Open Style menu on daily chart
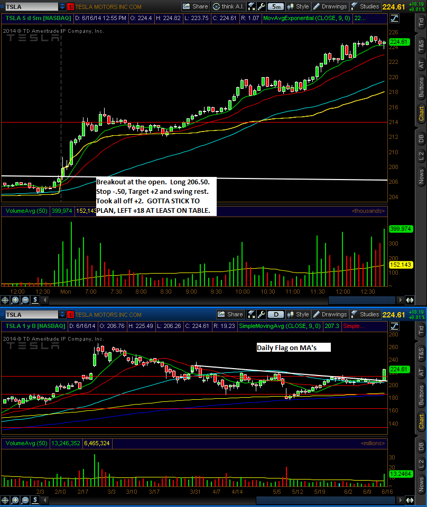Screen dimensions: 427x507 click(x=298, y=314)
